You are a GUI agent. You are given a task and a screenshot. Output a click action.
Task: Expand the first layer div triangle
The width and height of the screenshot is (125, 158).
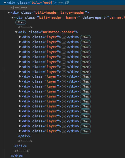20,37
